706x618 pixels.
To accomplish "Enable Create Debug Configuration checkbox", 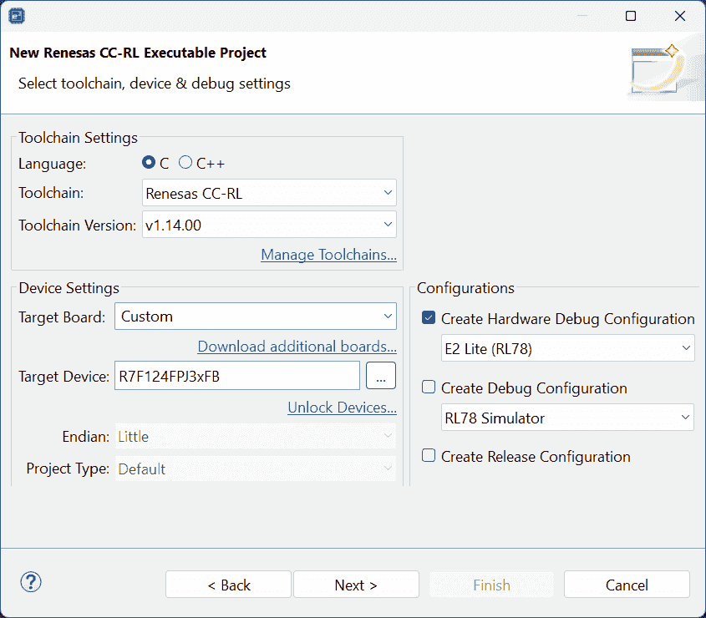I will click(429, 388).
